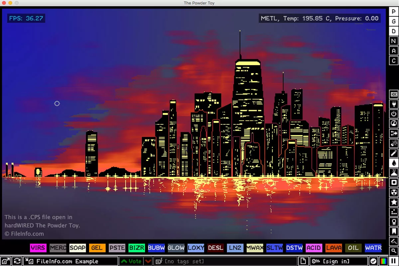Image resolution: width=399 pixels, height=266 pixels.
Task: Switch to G render preset
Action: point(394,21)
